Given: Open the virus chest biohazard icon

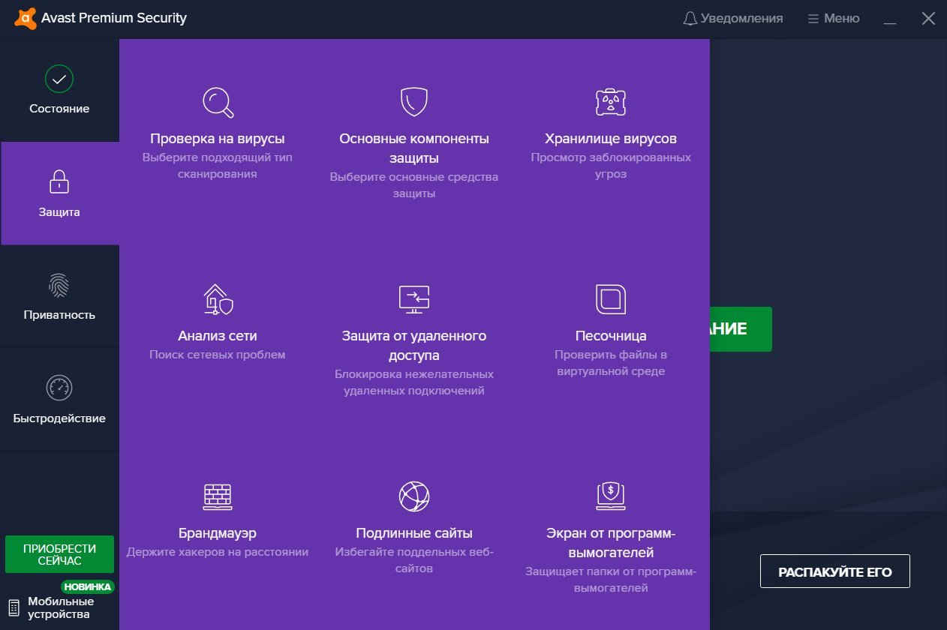Looking at the screenshot, I should [x=611, y=102].
